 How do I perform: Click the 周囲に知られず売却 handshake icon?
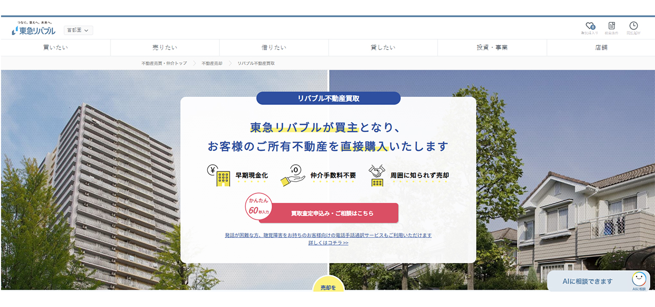[x=376, y=175]
